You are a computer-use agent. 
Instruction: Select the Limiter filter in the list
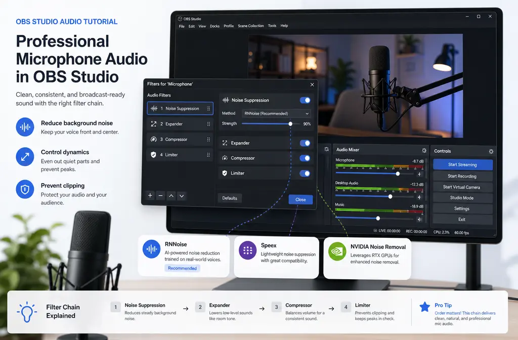[x=180, y=155]
